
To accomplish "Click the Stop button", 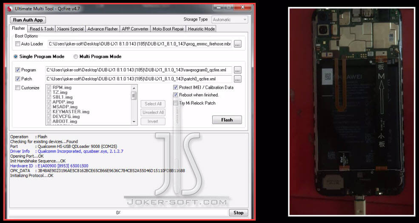I will pos(238,213).
